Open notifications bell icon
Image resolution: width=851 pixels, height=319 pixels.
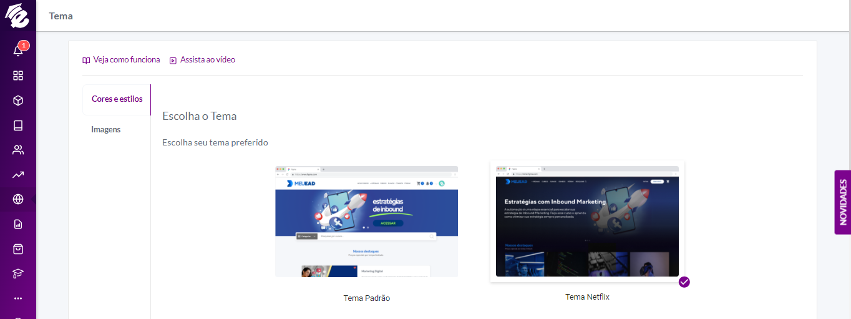tap(18, 51)
